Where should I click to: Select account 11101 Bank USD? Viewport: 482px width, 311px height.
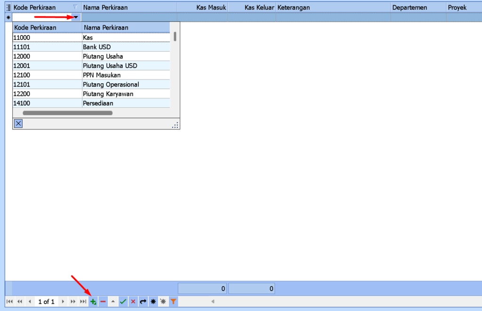[91, 47]
